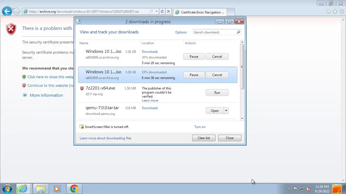Screen dimensions: 346x194
Task: Click Learn more about unverified publisher
Action: (150, 101)
